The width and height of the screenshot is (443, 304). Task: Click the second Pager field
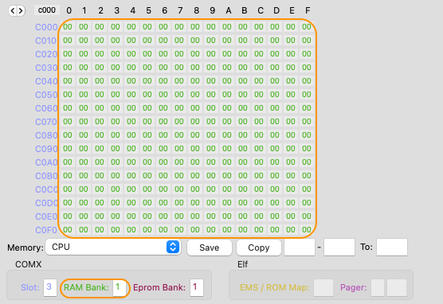tap(397, 287)
